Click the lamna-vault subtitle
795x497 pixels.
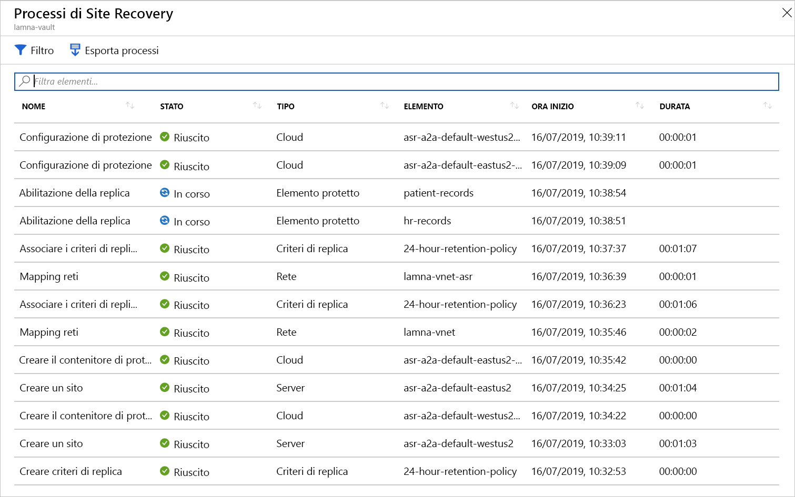[x=34, y=27]
